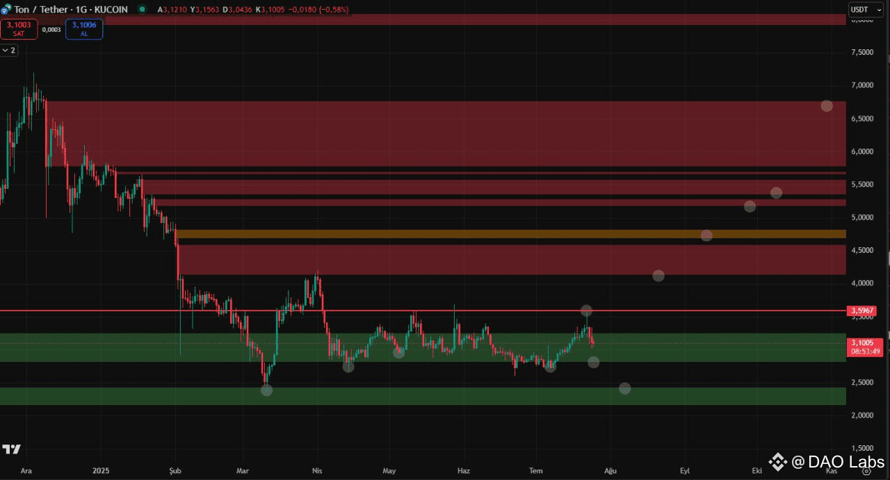Click the blue AL buy button 3,1006
890x480 pixels.
coord(84,29)
